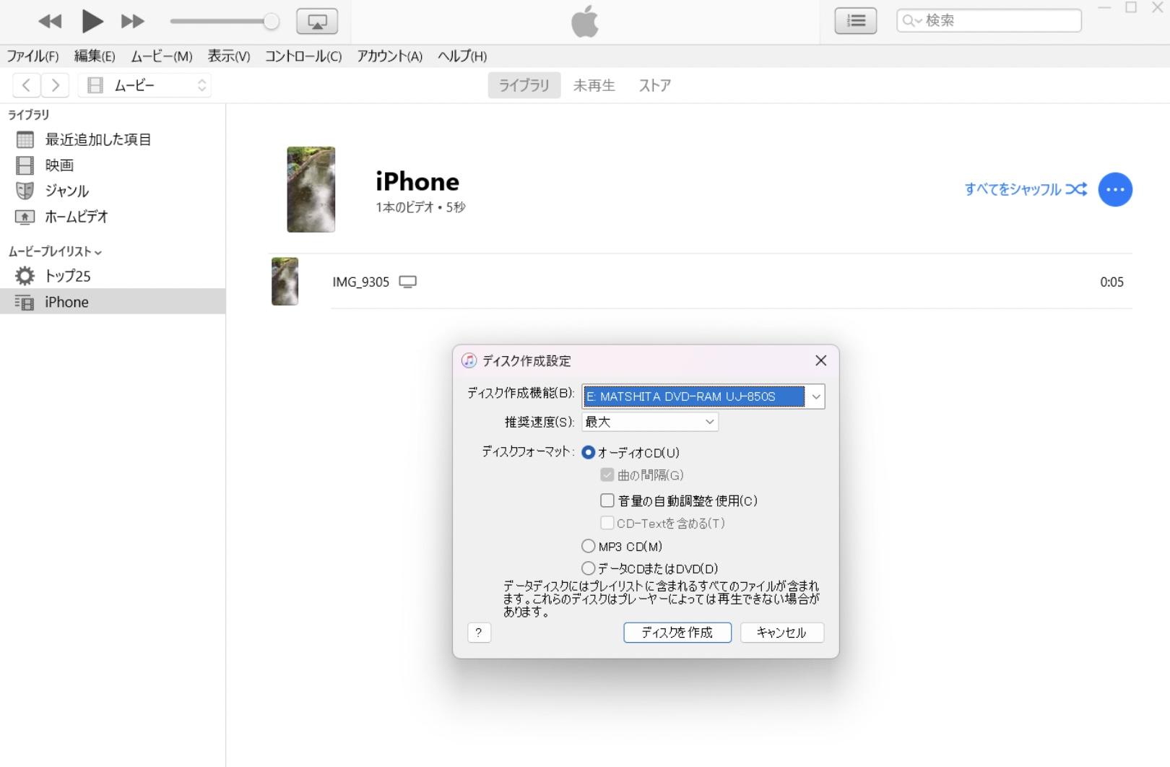Select the MP3 CD(M) radio button
The image size is (1170, 767).
[589, 546]
